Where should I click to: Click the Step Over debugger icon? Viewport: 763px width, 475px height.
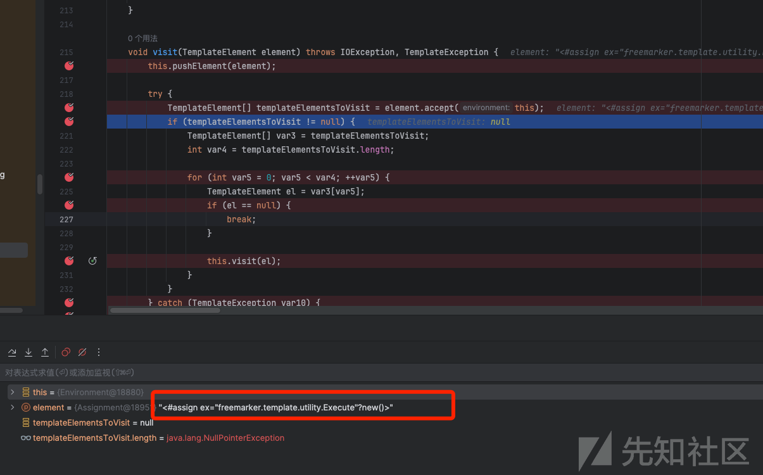[12, 352]
